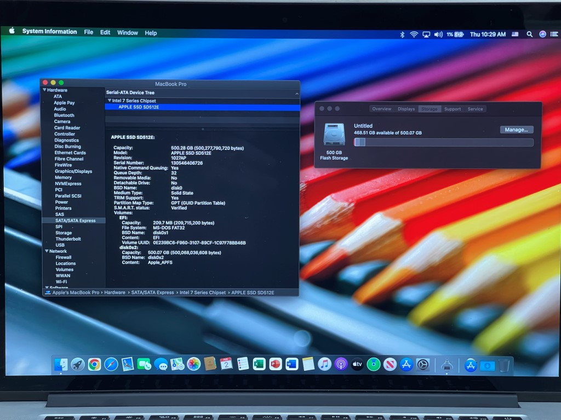The height and width of the screenshot is (420, 561).
Task: Click the 500 GB Flash Storage disk image
Action: coord(334,135)
